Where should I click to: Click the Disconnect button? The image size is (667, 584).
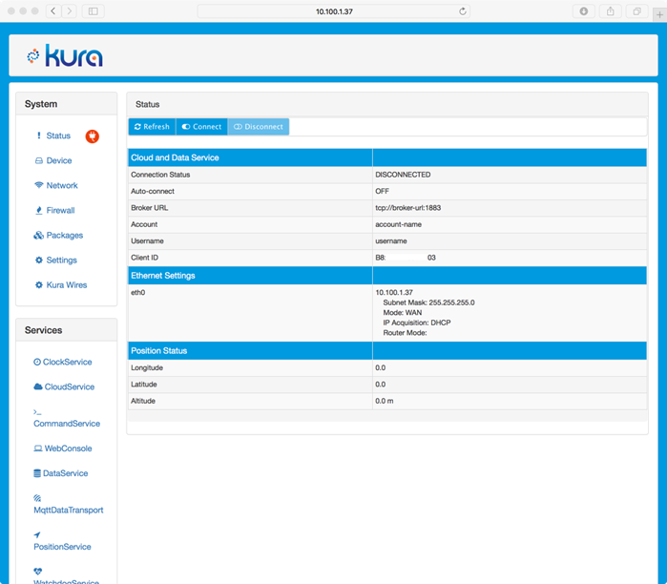pyautogui.click(x=259, y=127)
